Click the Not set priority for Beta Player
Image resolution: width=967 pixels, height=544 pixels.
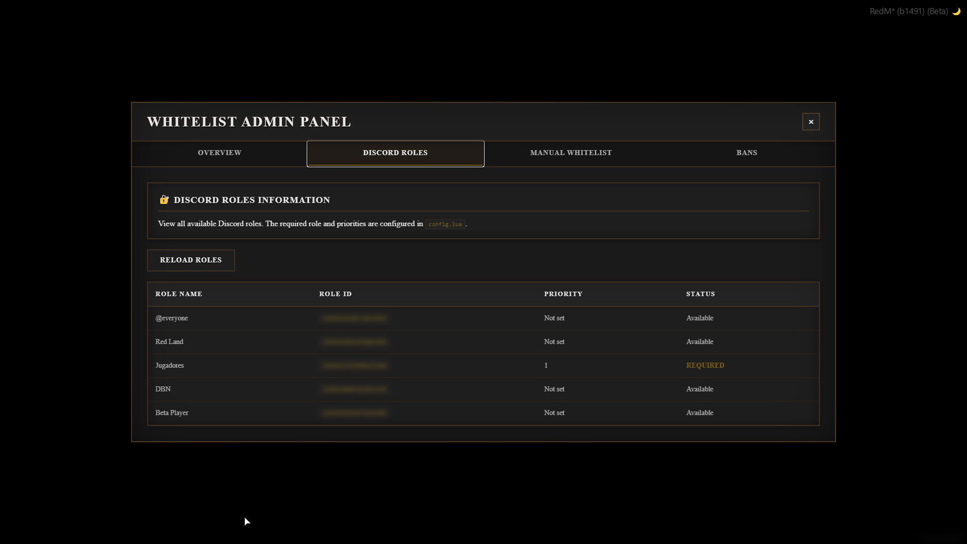tap(554, 413)
